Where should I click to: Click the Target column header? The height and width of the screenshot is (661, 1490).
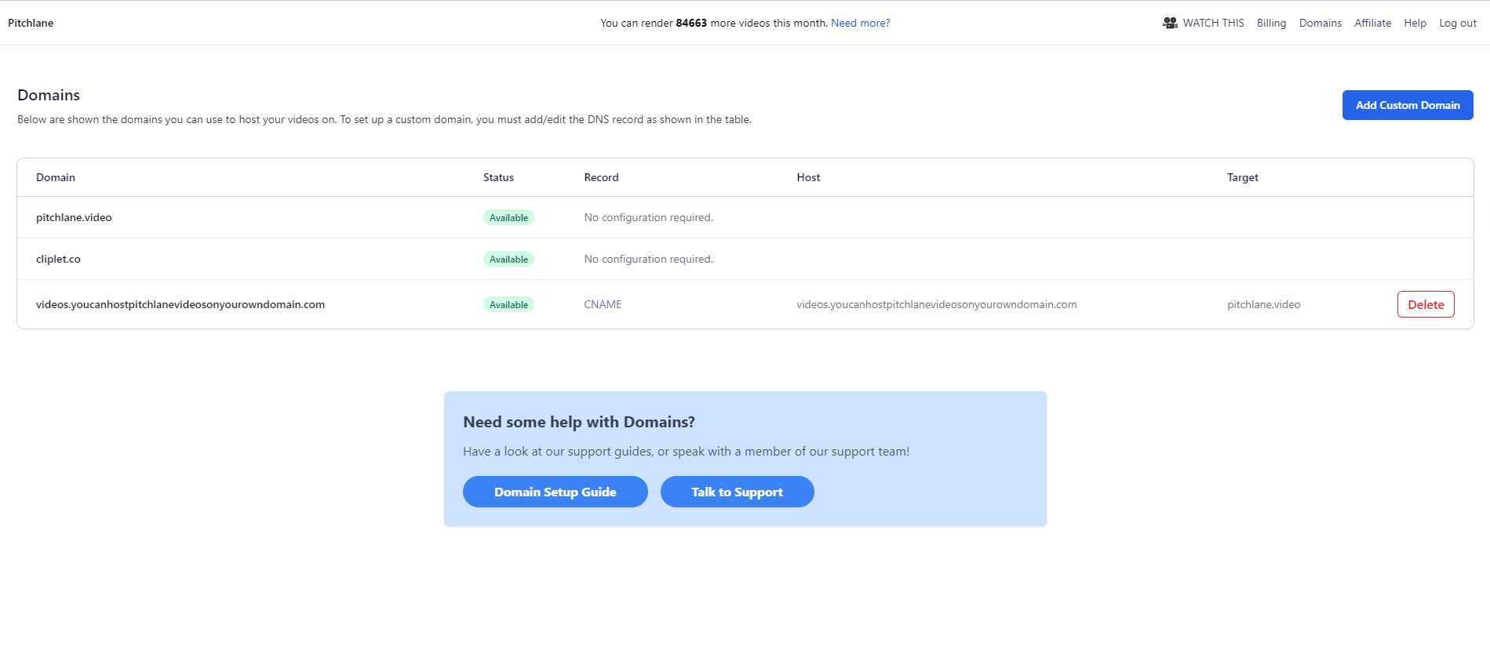click(x=1243, y=177)
